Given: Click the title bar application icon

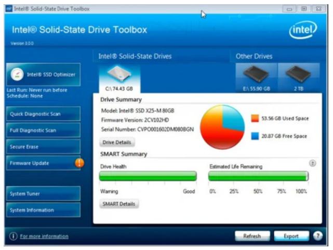Looking at the screenshot, I should pos(9,9).
